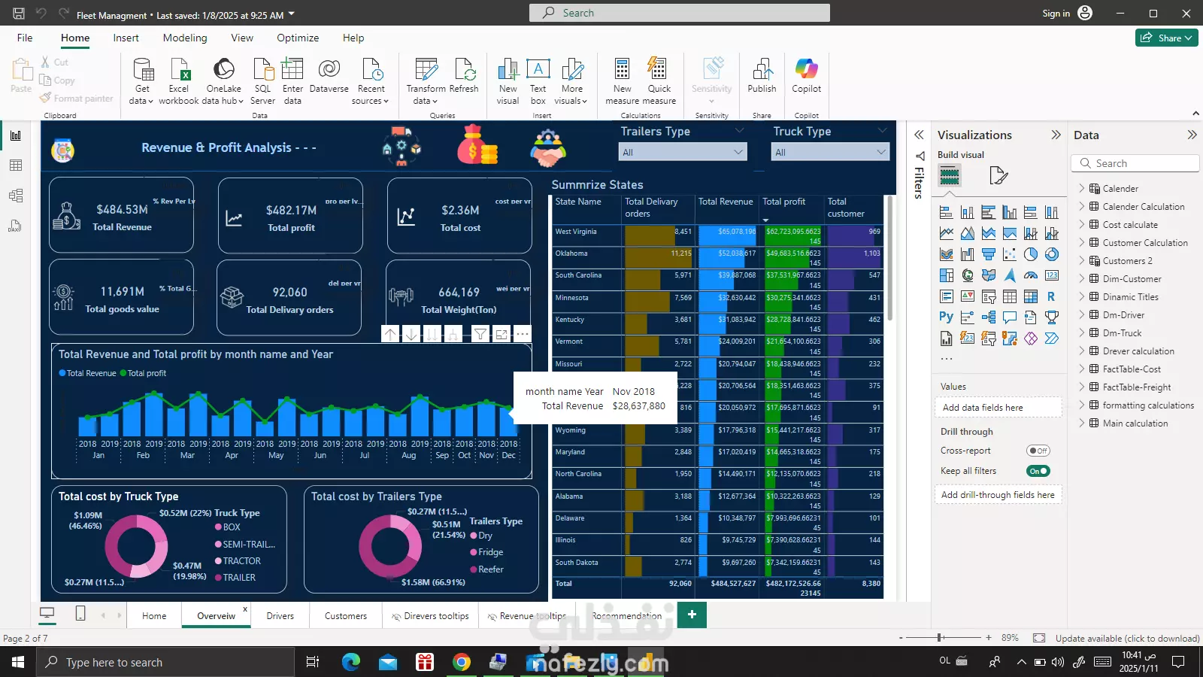Open Focus mode on the chart visual
1203x677 pixels.
501,335
